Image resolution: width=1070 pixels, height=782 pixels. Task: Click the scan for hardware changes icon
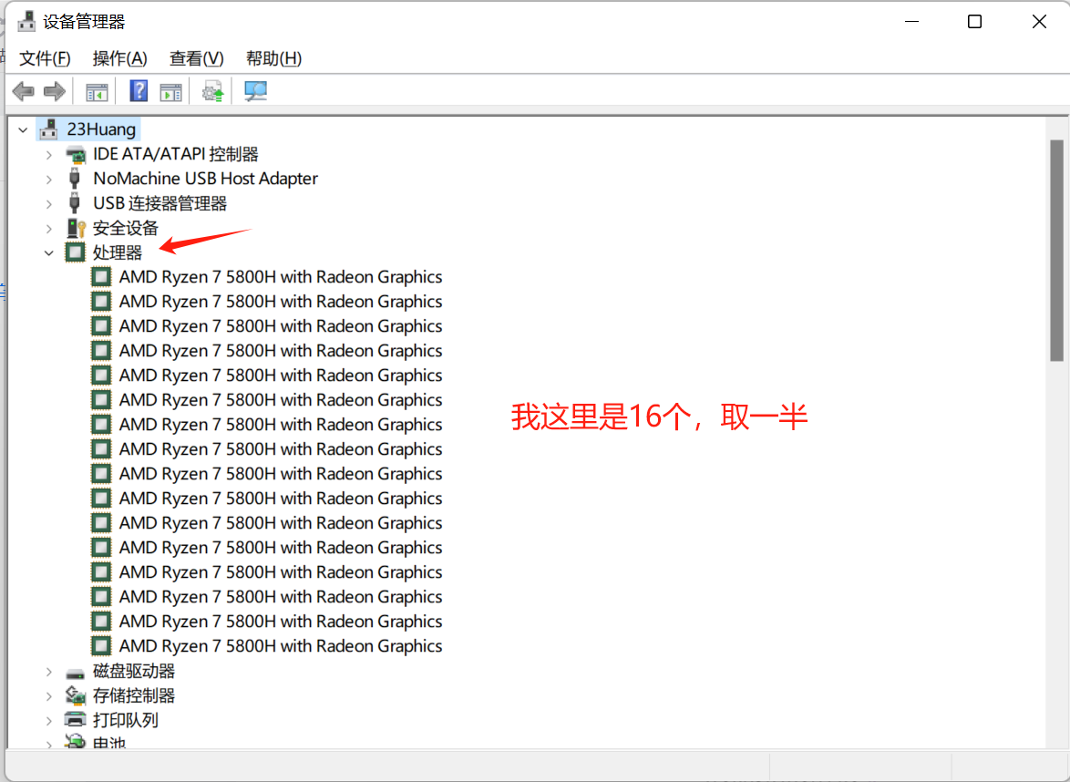pyautogui.click(x=255, y=91)
